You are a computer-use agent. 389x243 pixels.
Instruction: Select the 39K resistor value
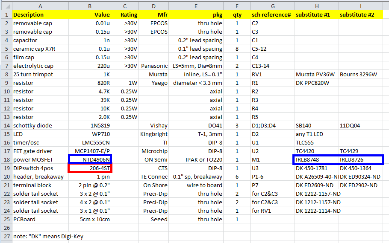[x=90, y=100]
